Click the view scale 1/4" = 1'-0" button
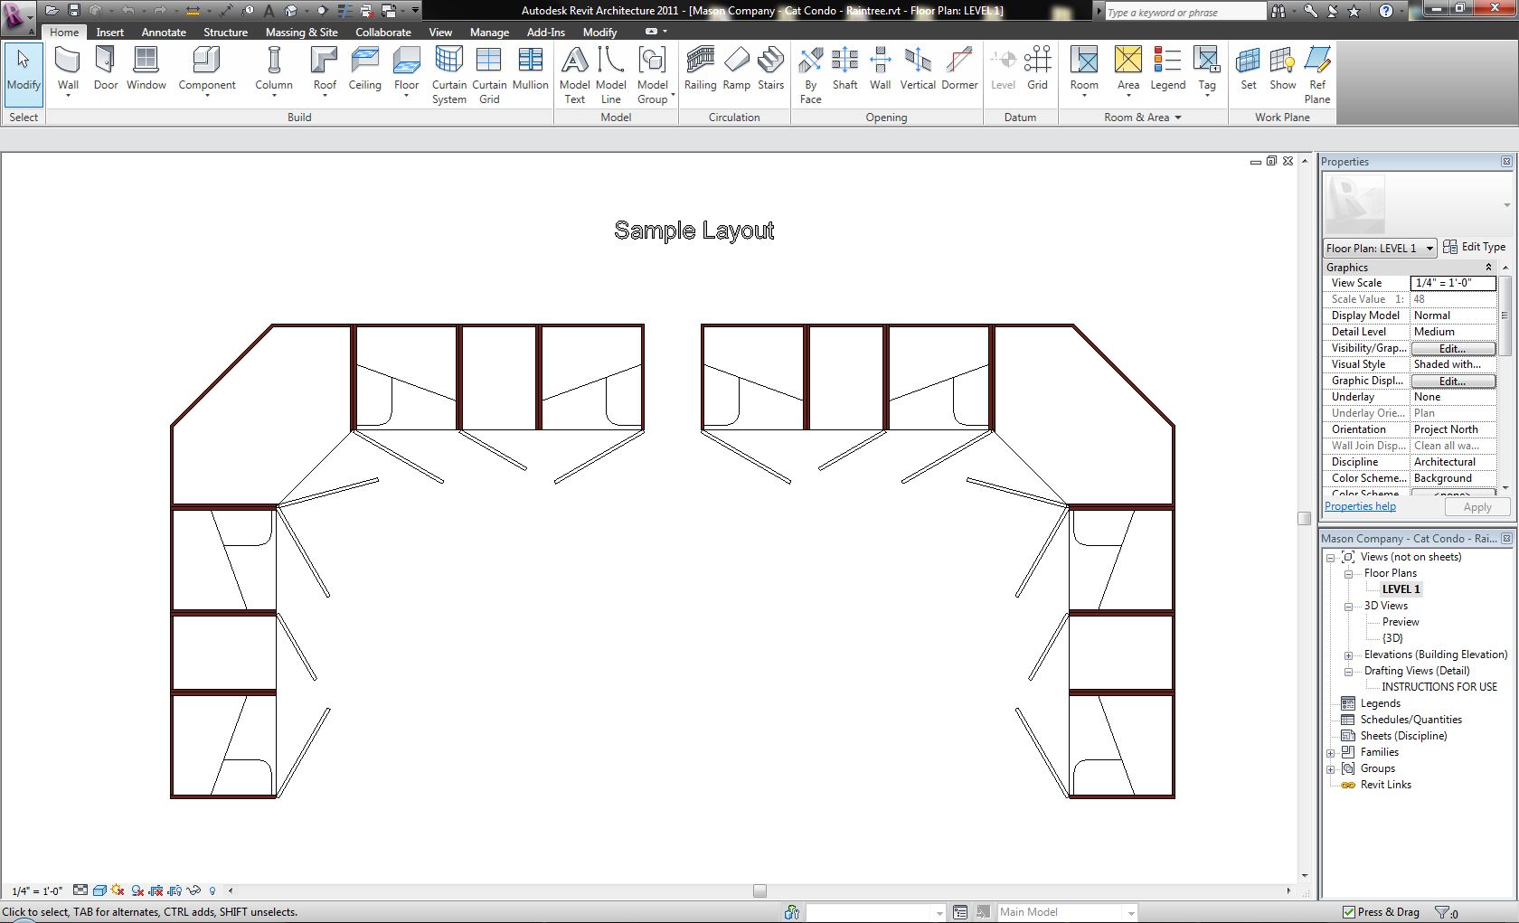 37,891
